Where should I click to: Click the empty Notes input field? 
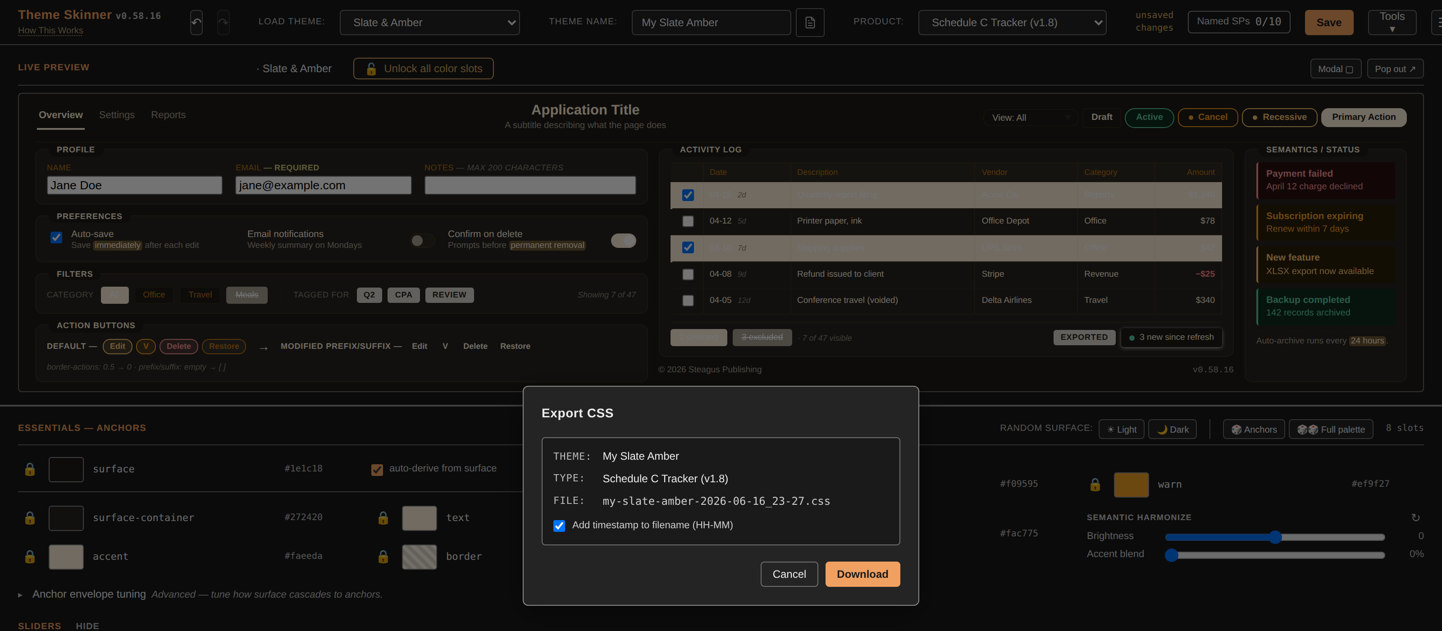[x=529, y=185]
